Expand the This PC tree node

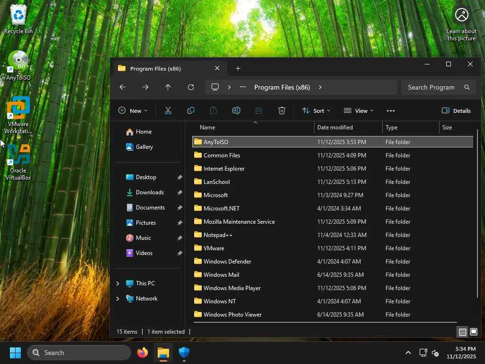[x=117, y=283]
